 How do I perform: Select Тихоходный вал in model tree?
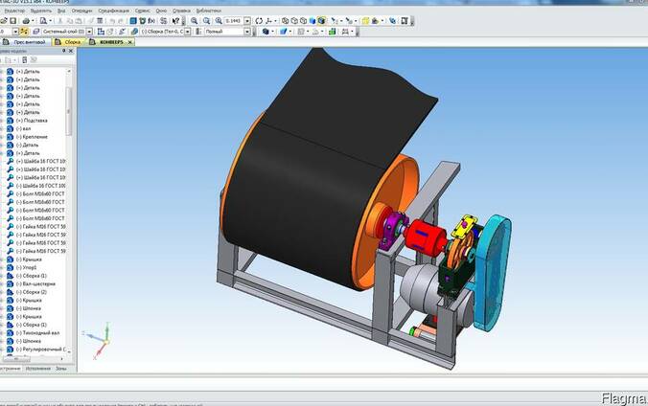coord(40,332)
